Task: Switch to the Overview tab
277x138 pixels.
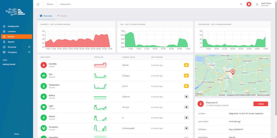Action: tap(46, 16)
